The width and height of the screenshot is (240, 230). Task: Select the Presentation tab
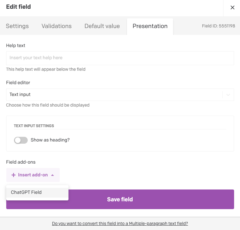tap(150, 26)
